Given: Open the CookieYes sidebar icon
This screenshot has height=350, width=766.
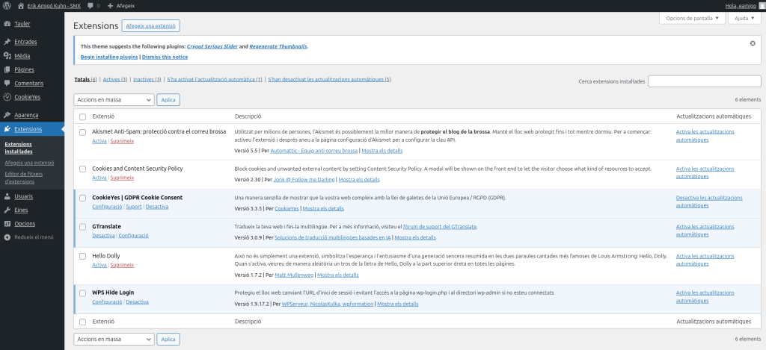Looking at the screenshot, I should pos(7,97).
